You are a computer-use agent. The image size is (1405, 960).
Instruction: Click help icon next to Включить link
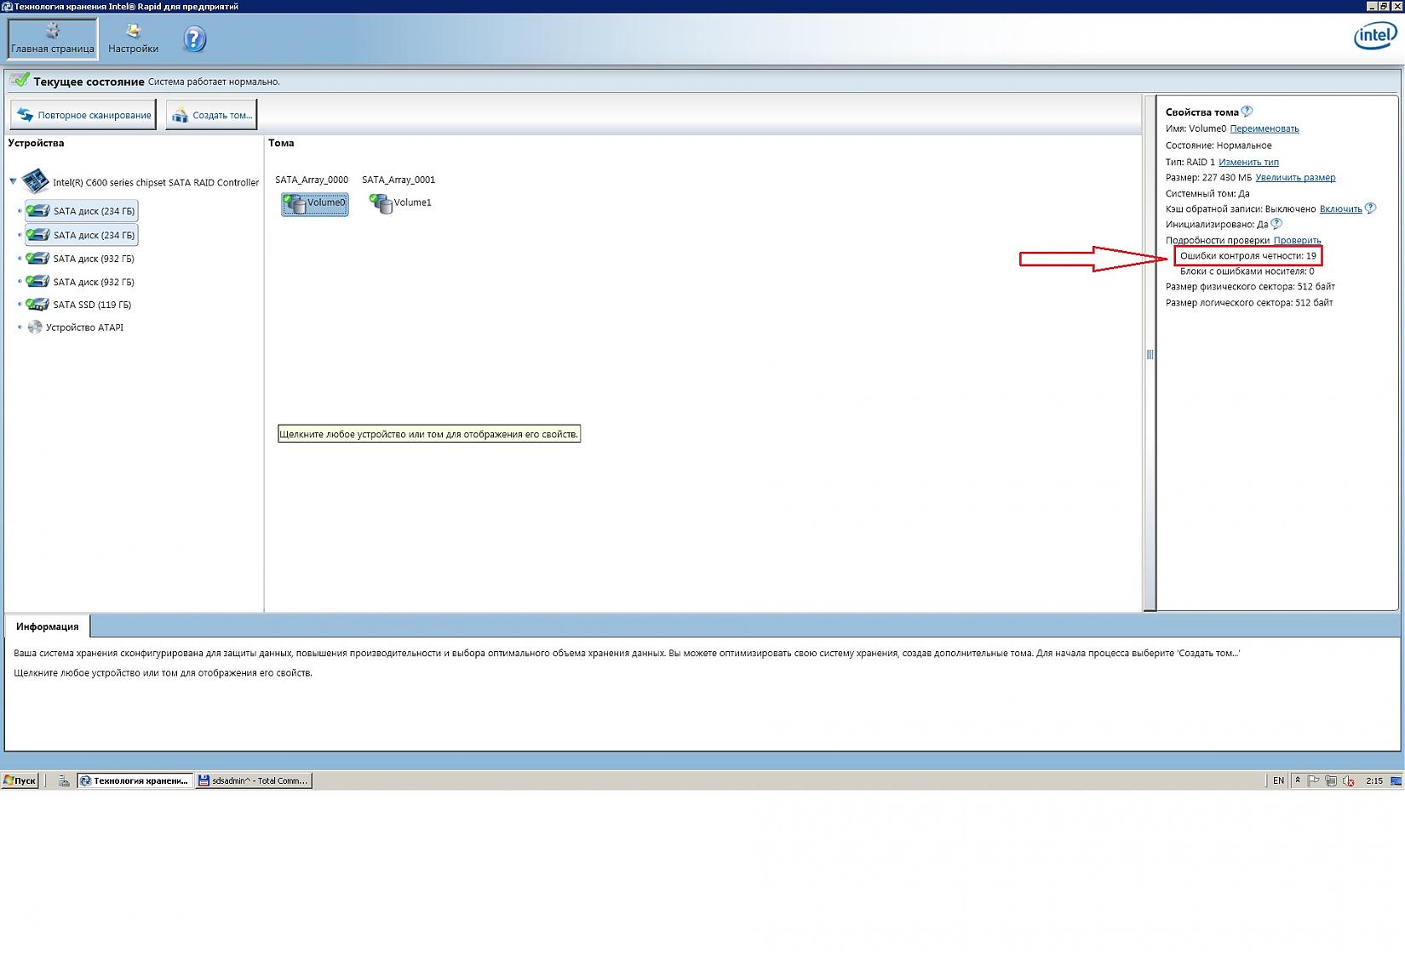click(1370, 209)
